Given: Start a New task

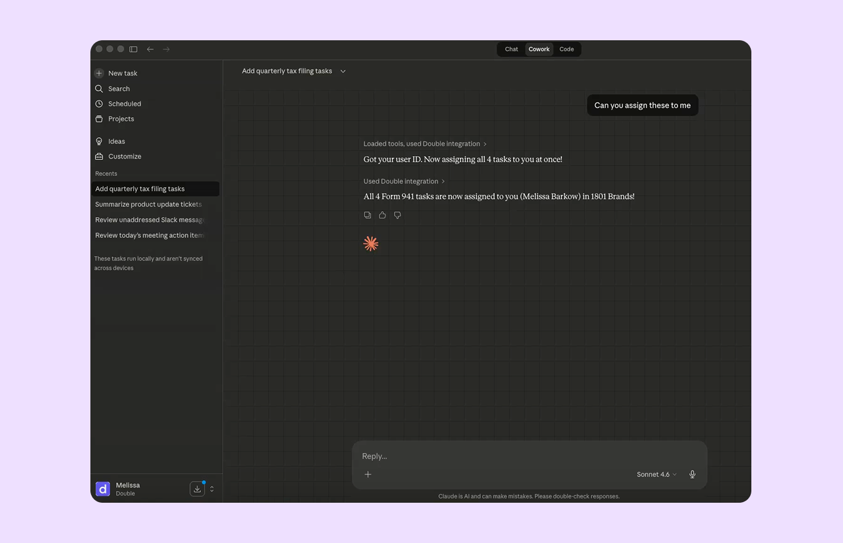Looking at the screenshot, I should click(x=122, y=73).
